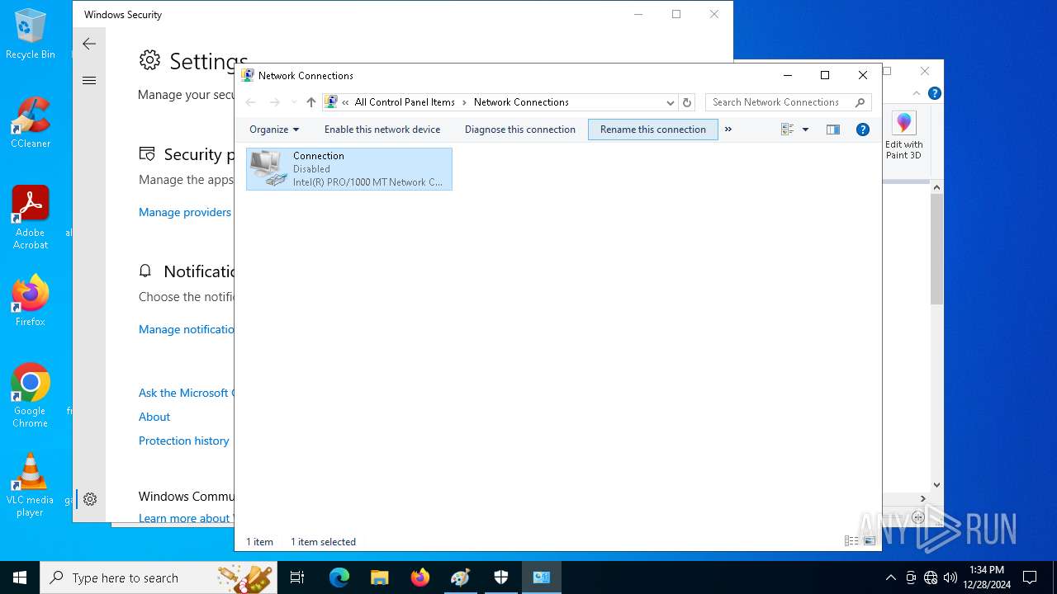
Task: Open the CCleaner desktop shortcut
Action: click(x=31, y=124)
